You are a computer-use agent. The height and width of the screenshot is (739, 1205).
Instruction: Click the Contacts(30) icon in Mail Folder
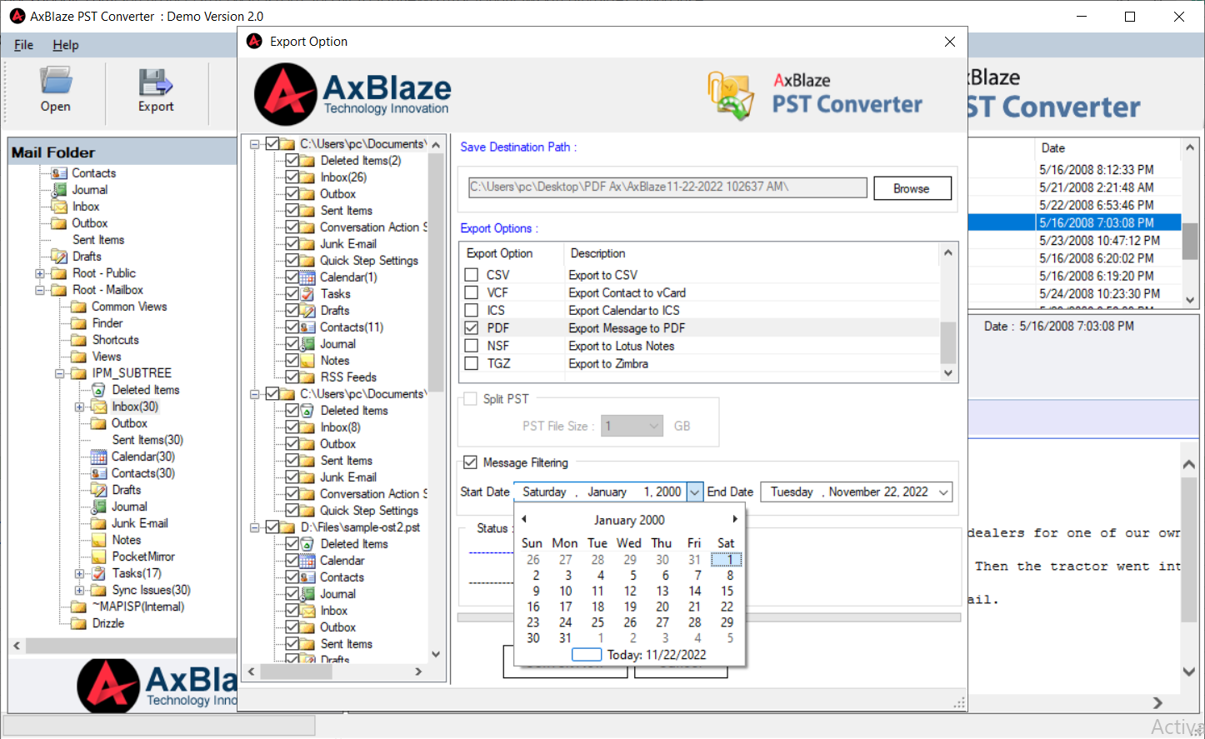[98, 473]
